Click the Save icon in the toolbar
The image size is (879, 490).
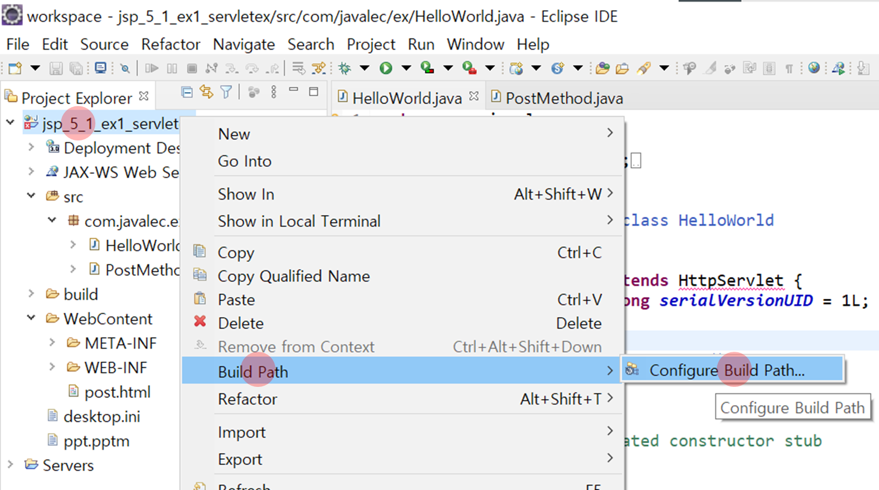(56, 68)
